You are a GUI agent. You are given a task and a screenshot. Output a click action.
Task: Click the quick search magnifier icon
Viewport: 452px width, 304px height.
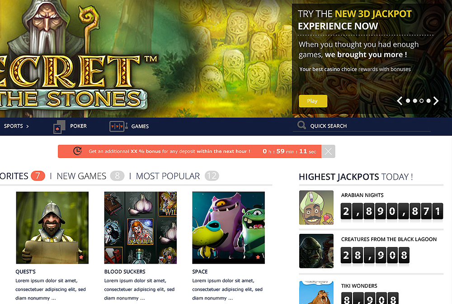click(x=301, y=125)
